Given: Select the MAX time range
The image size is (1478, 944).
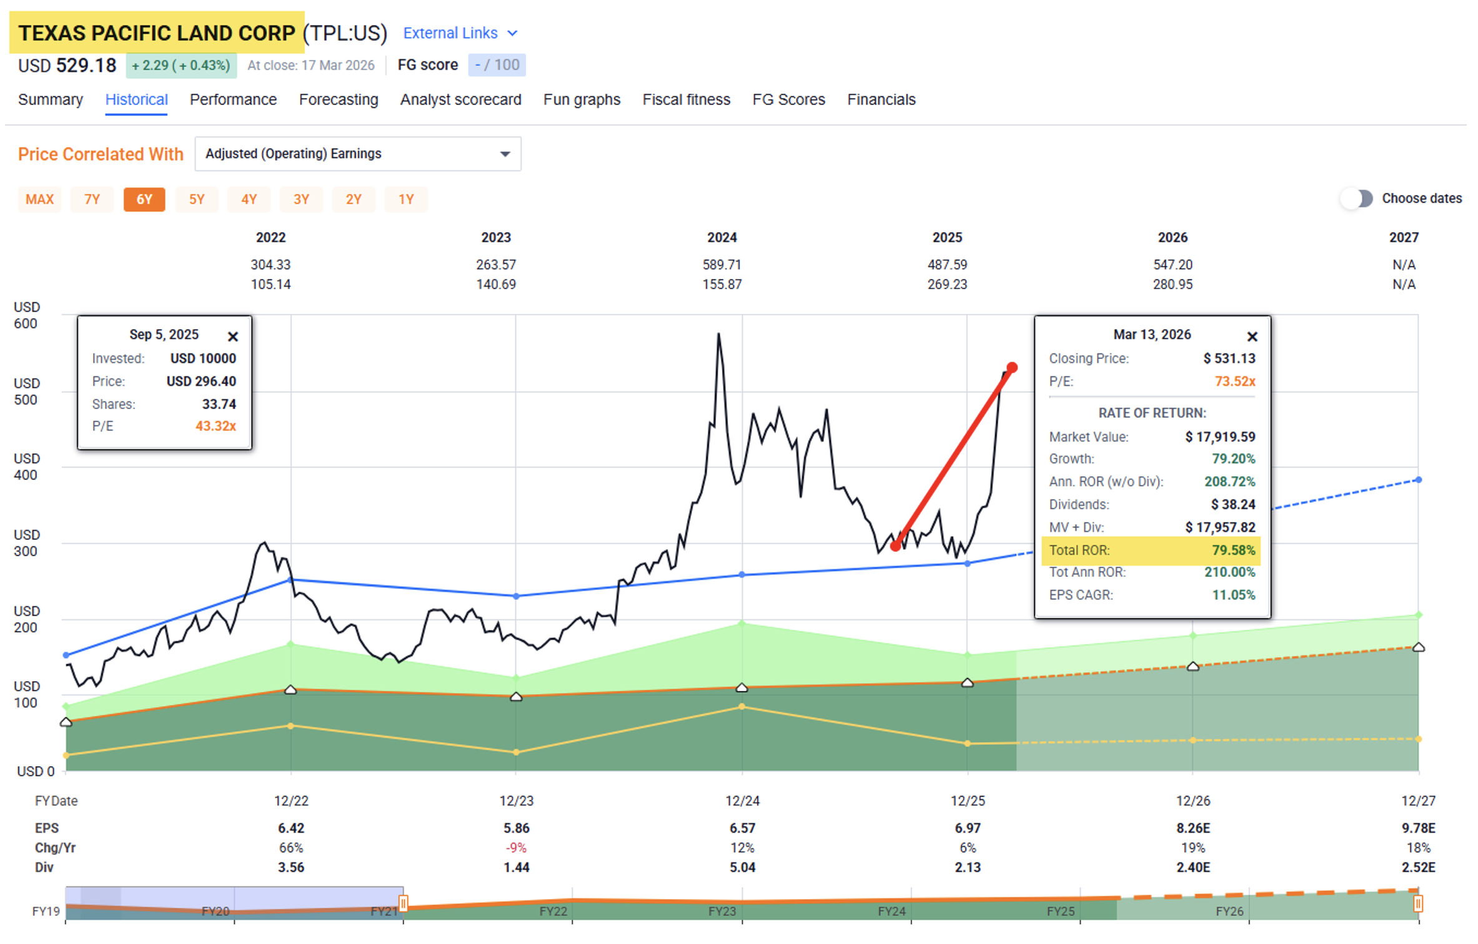Looking at the screenshot, I should coord(39,199).
